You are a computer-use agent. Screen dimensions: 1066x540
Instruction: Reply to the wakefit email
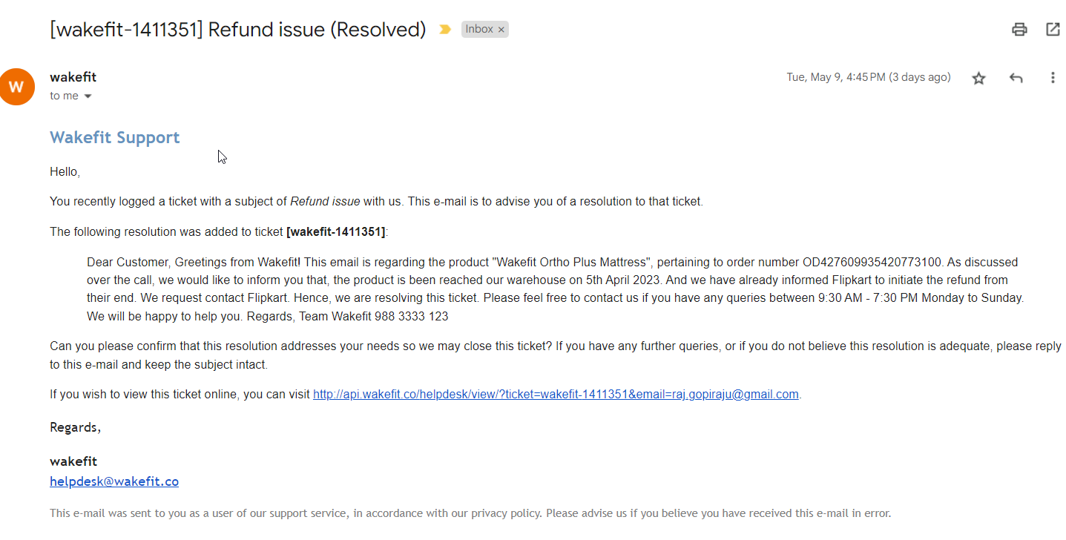coord(1016,78)
